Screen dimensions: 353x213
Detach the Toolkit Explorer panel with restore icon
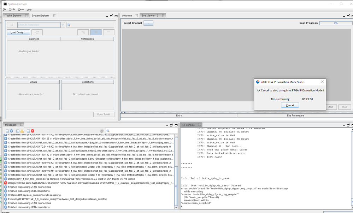click(111, 16)
